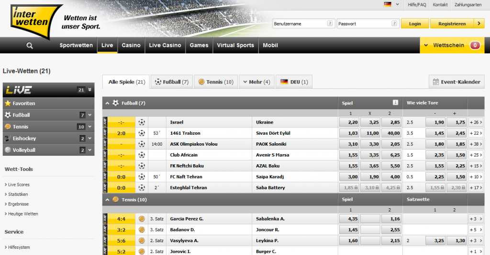The width and height of the screenshot is (490, 255).
Task: Open the Zahlungsarten link
Action: point(468,5)
